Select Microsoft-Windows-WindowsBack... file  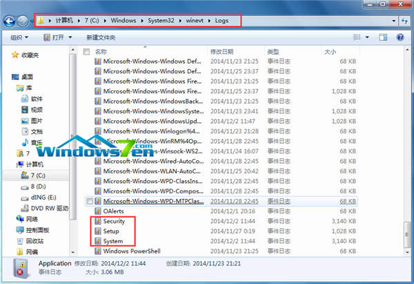pyautogui.click(x=153, y=102)
